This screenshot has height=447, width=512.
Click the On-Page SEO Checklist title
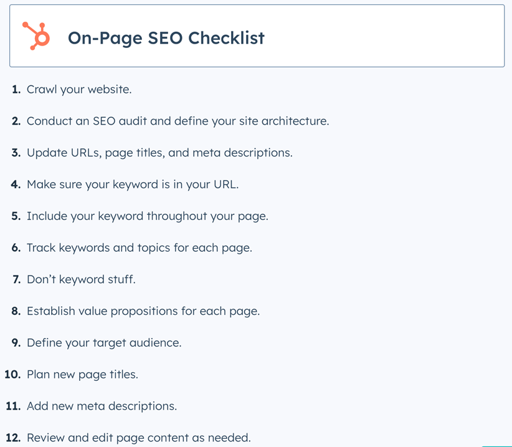pos(166,38)
